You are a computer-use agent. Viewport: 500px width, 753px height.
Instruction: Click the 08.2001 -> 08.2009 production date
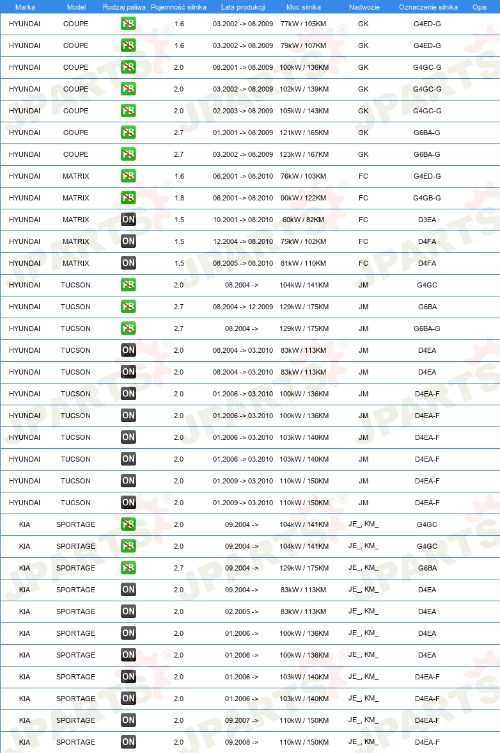tap(243, 67)
